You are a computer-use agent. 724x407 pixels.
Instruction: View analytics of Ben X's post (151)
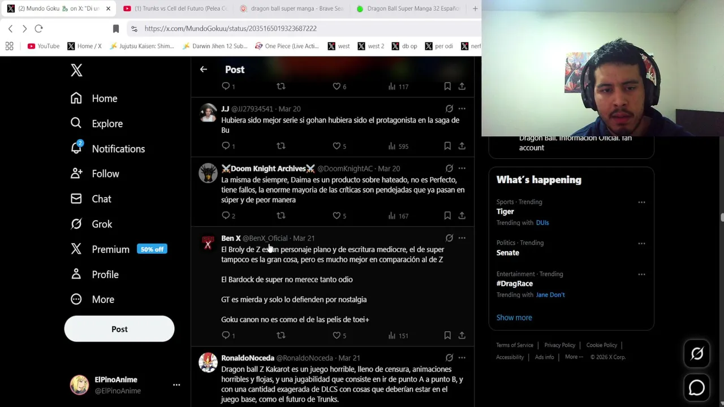[x=398, y=335]
